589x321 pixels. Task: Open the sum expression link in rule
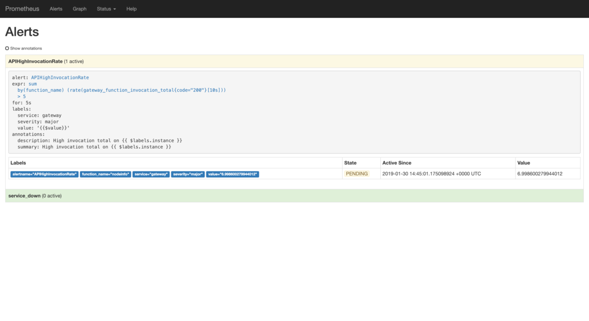(33, 84)
